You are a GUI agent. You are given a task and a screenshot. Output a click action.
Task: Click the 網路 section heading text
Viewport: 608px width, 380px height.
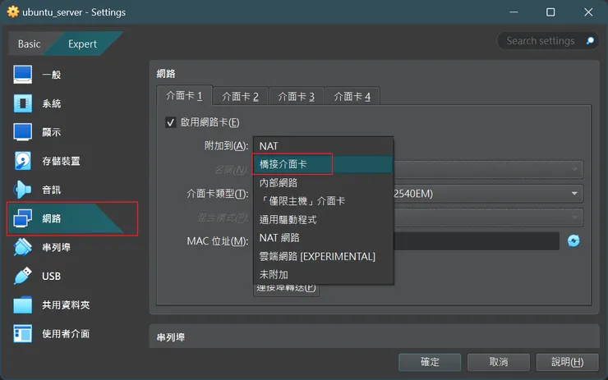point(166,74)
